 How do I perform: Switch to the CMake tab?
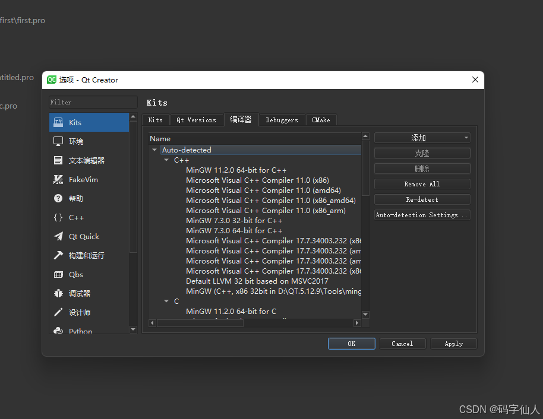[321, 120]
